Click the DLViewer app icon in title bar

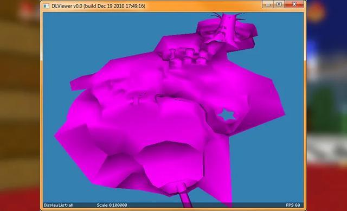[46, 6]
